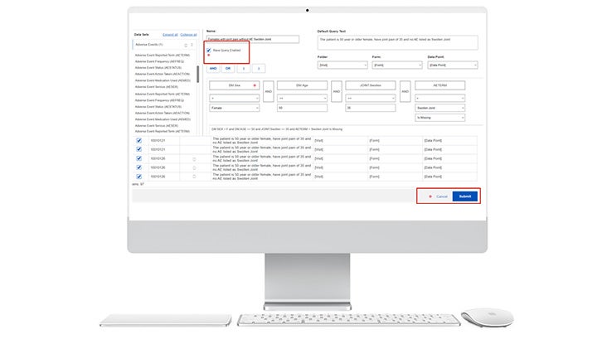Open the Folder dropdown
612x344 pixels.
coord(342,65)
